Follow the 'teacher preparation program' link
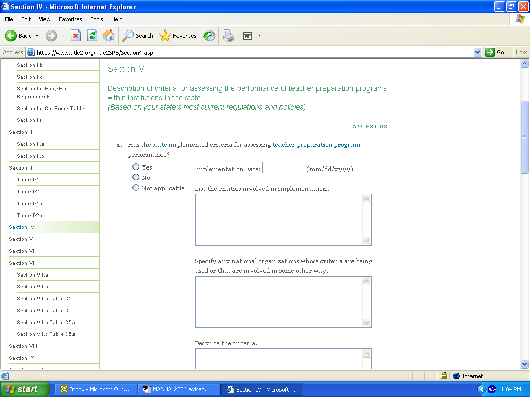 (x=316, y=145)
